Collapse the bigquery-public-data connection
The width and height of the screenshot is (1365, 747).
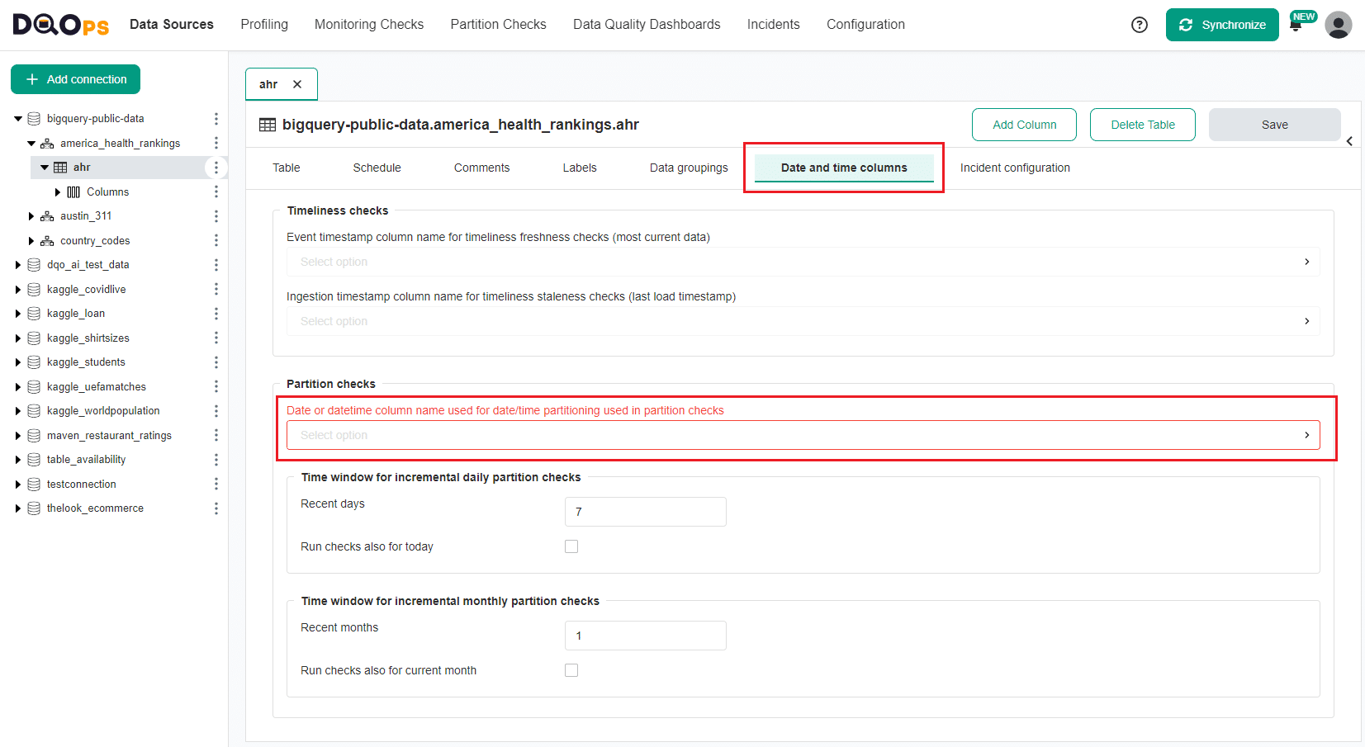17,118
